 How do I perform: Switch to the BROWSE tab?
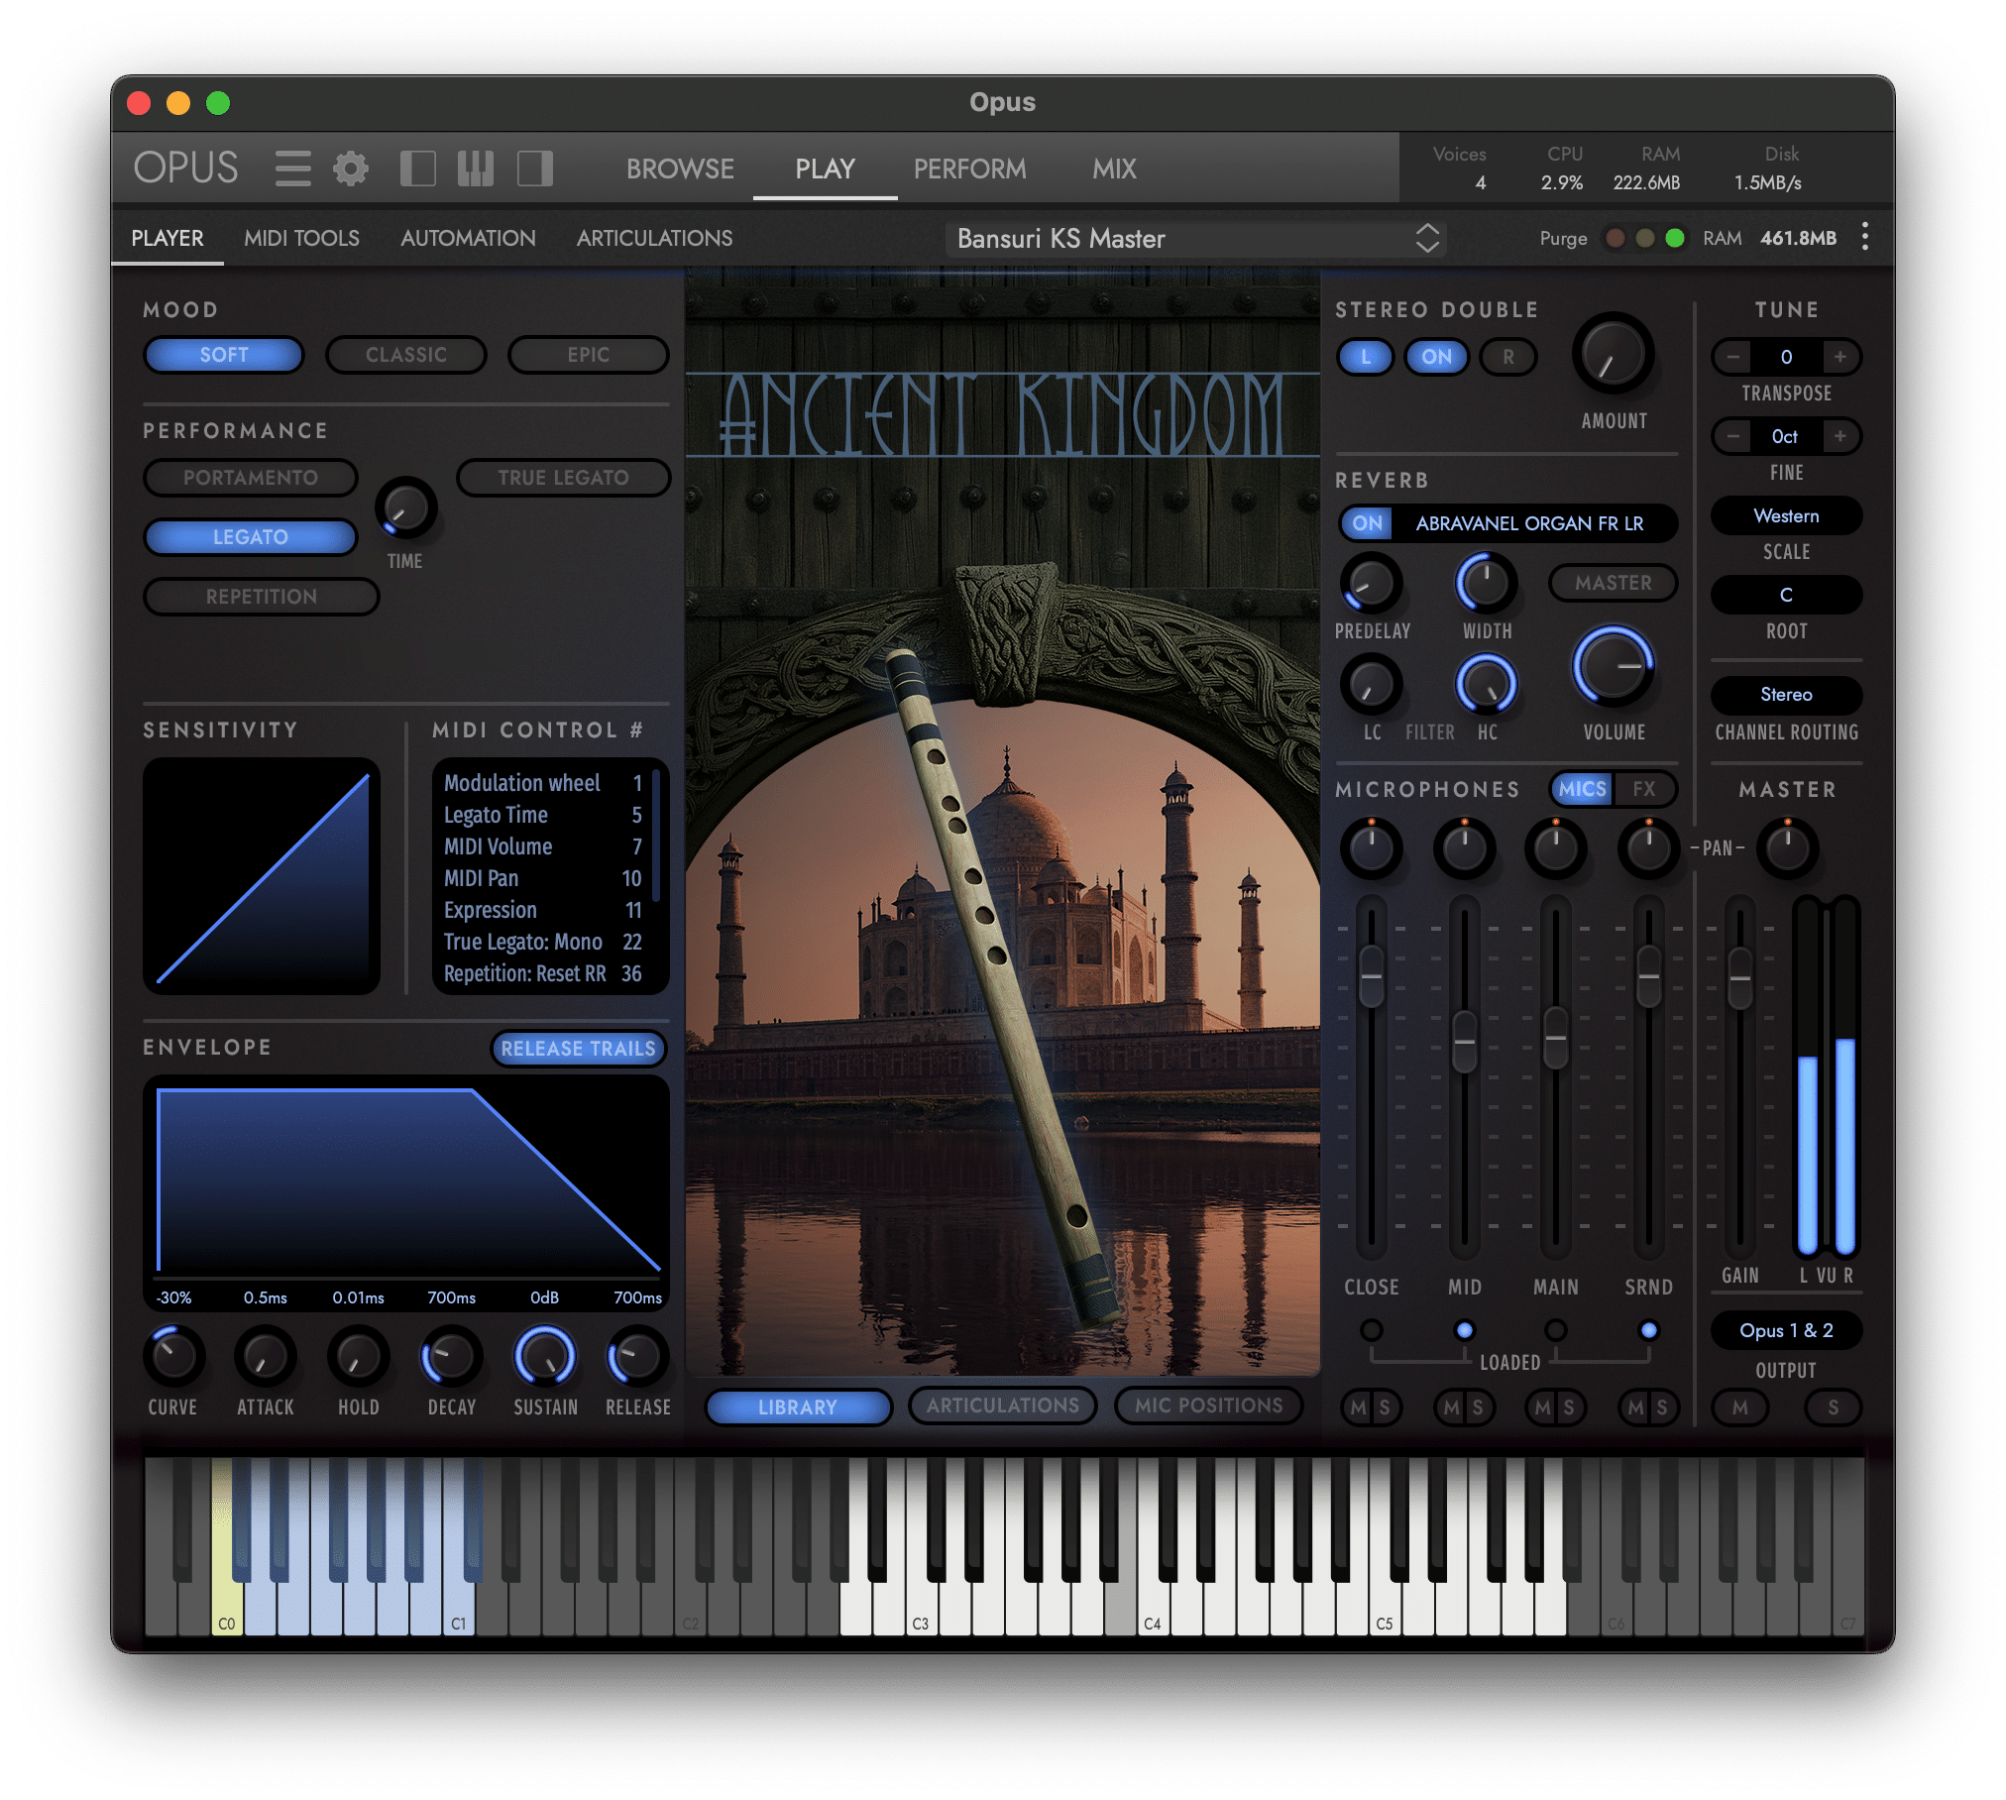680,169
